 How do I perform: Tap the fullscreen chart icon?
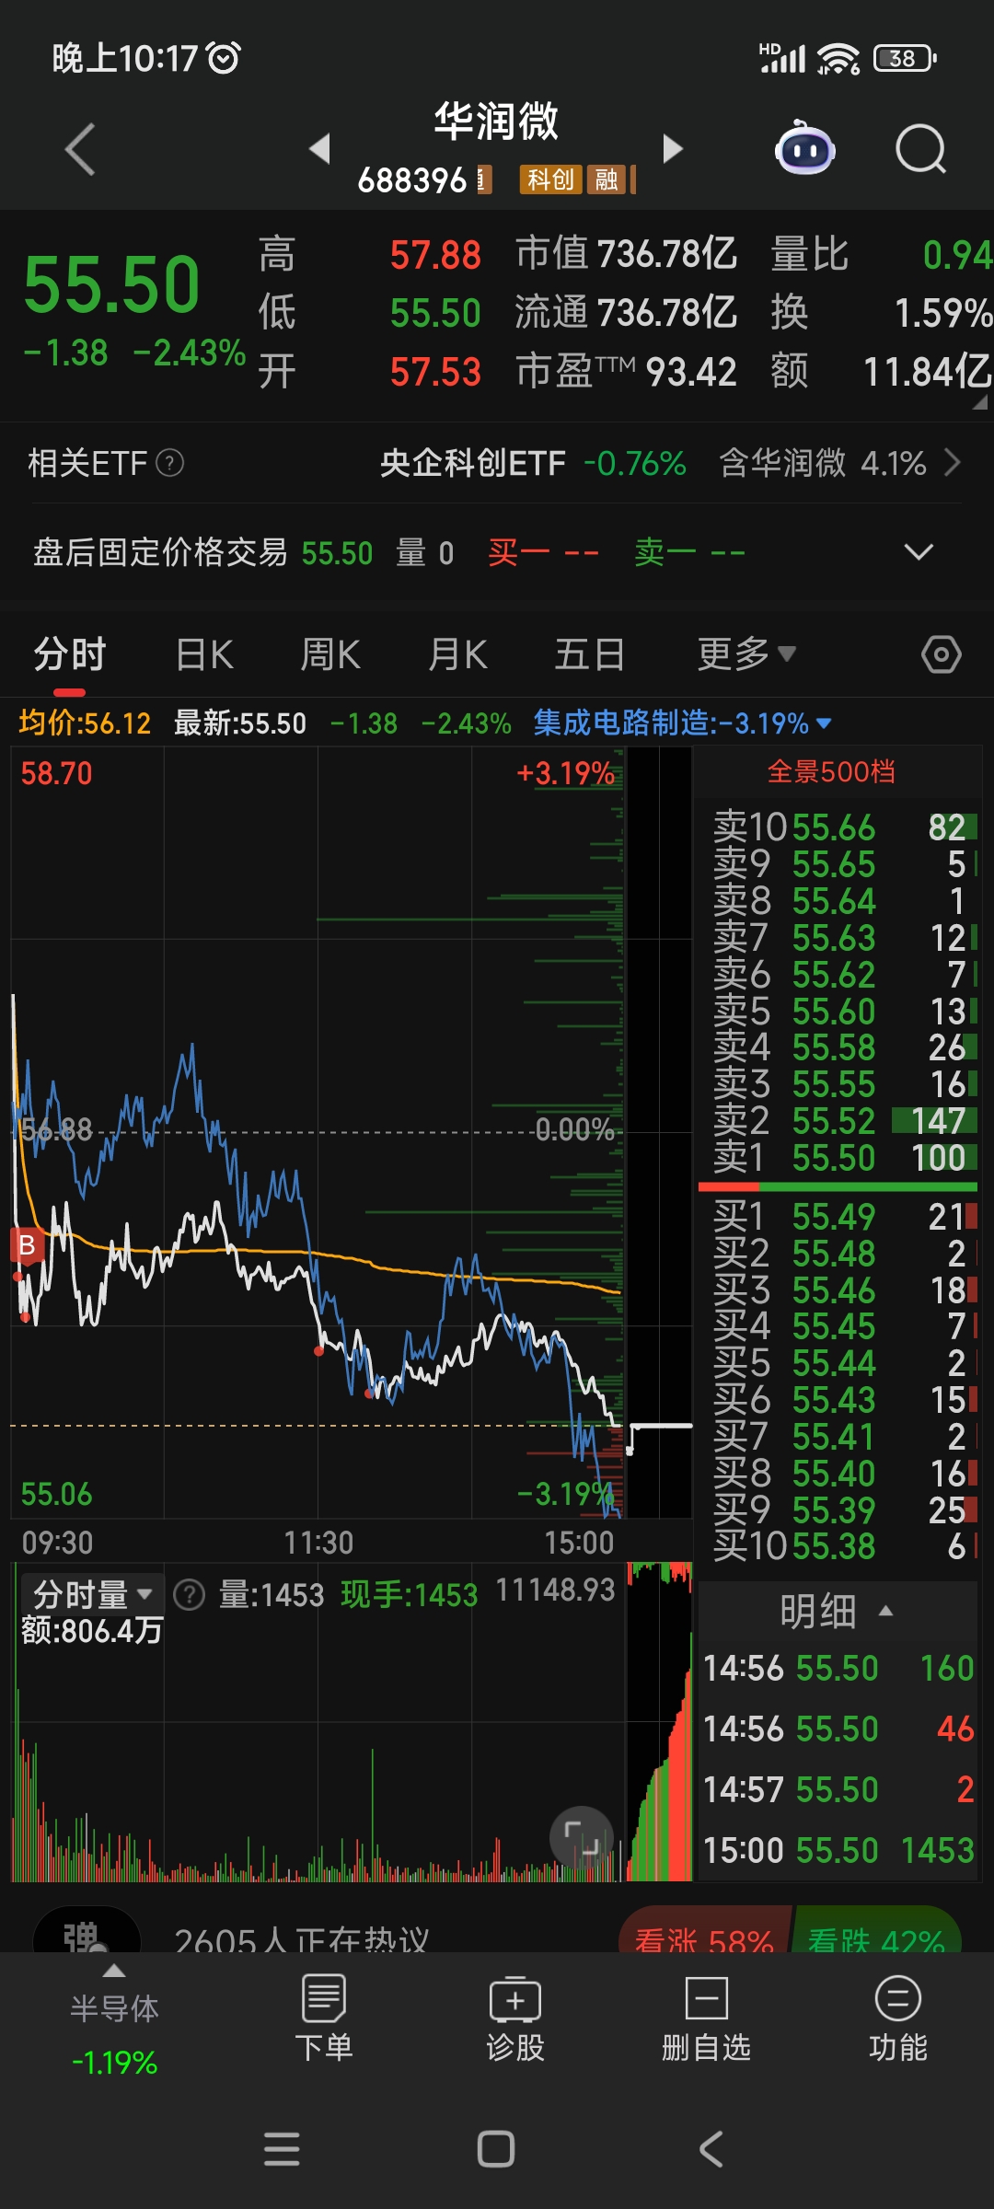tap(582, 1839)
